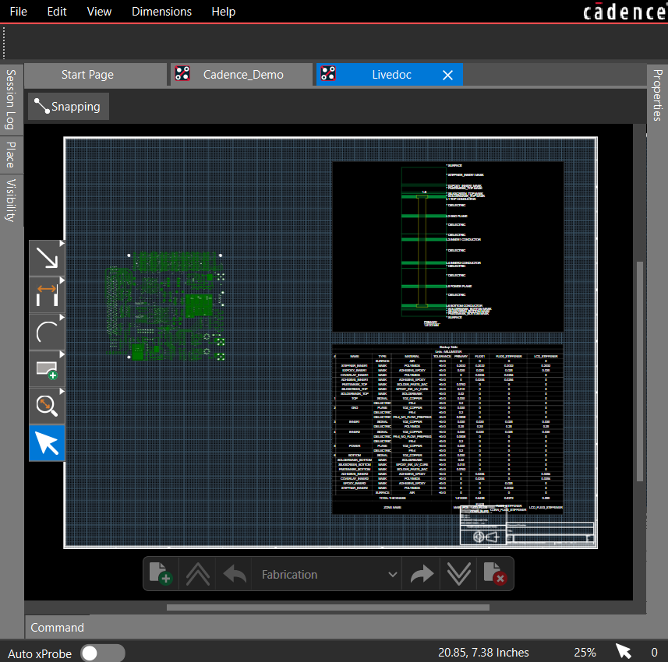
Task: Switch to the Cadence_Demo tab
Action: 242,75
